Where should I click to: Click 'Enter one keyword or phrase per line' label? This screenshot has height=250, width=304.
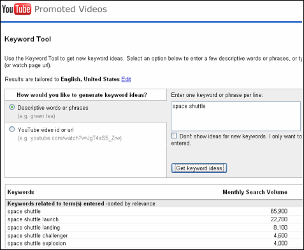[217, 95]
